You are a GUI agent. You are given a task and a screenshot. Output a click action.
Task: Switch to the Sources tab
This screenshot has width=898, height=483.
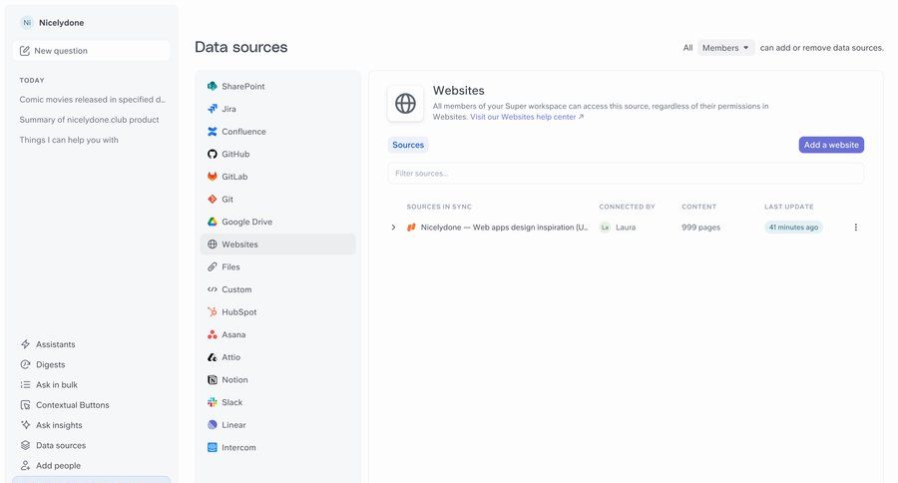(x=408, y=145)
